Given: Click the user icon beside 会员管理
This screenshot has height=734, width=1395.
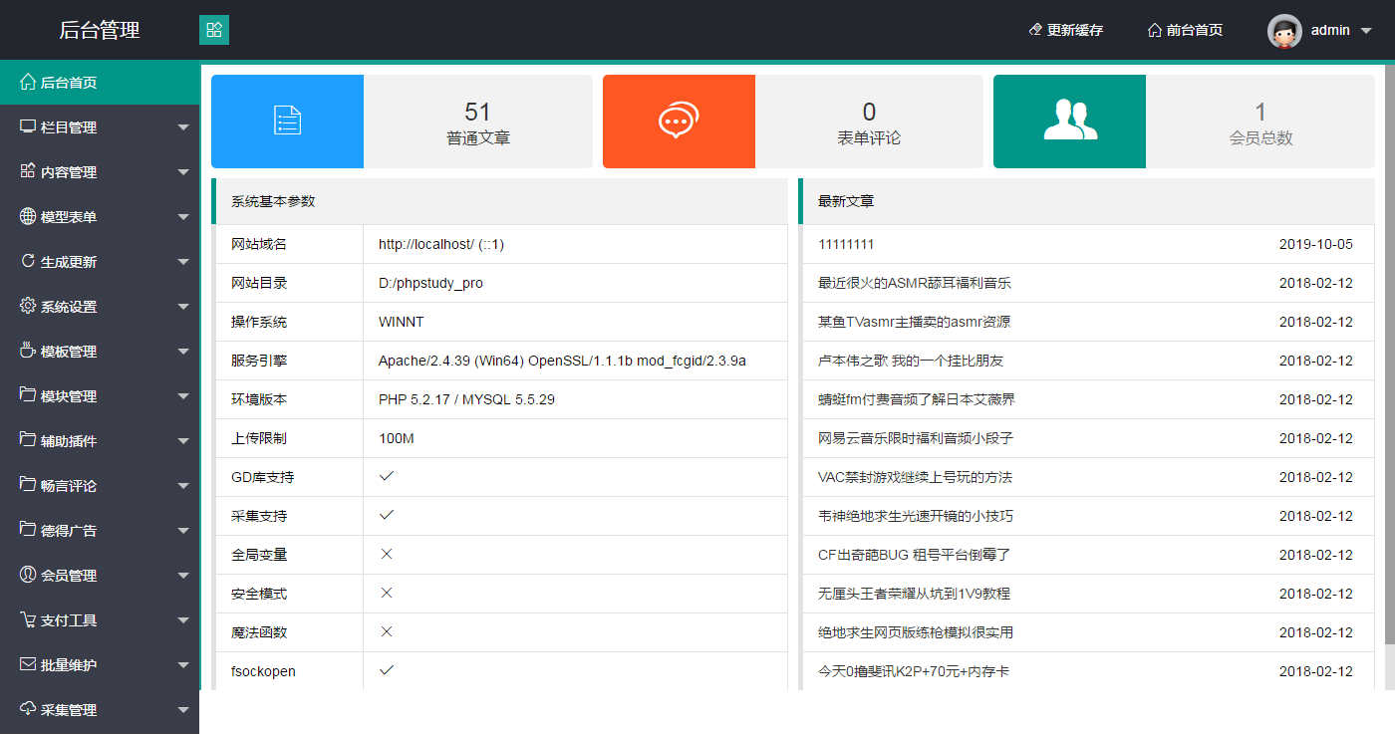Looking at the screenshot, I should pyautogui.click(x=28, y=575).
